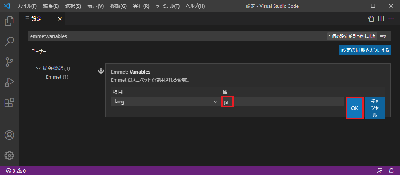Click the 項目 column header
This screenshot has width=400, height=175.
(x=118, y=92)
